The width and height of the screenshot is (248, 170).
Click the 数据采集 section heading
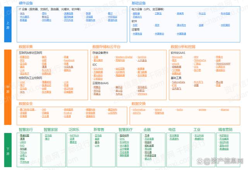tap(26, 46)
